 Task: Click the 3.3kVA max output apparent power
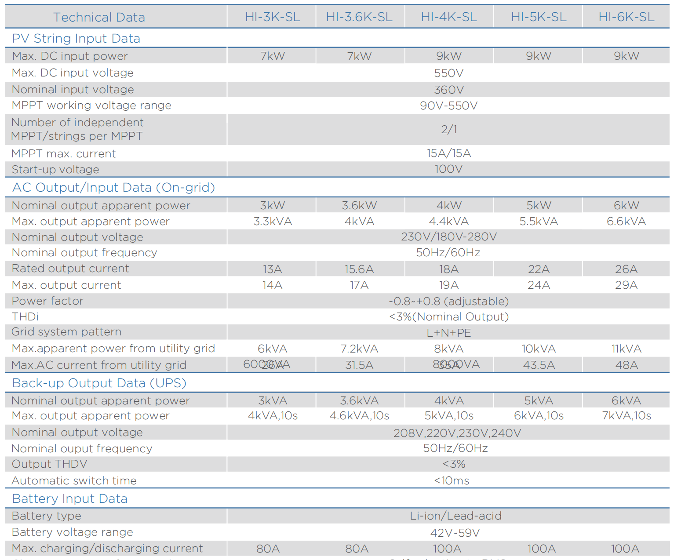click(273, 221)
